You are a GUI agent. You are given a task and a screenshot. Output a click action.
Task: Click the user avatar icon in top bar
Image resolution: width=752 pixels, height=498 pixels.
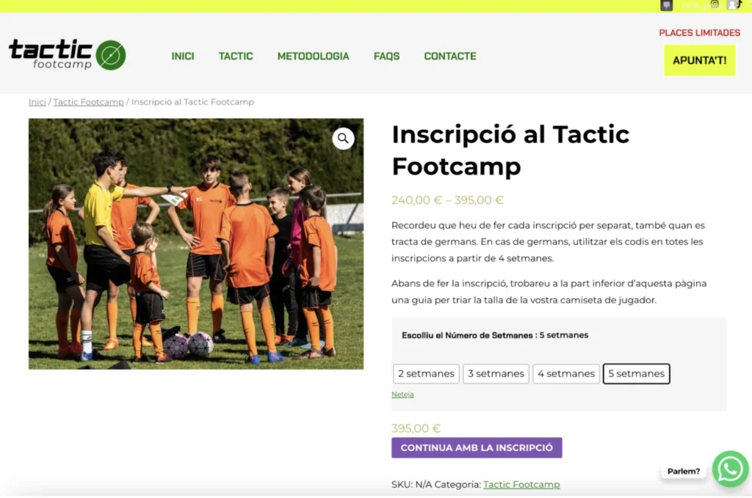[732, 5]
